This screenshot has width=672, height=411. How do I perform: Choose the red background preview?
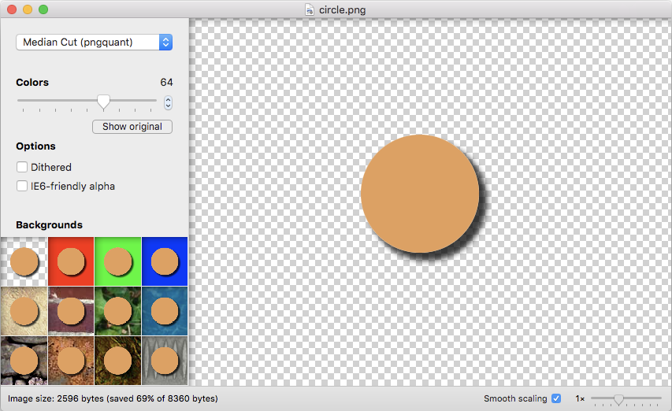point(71,261)
